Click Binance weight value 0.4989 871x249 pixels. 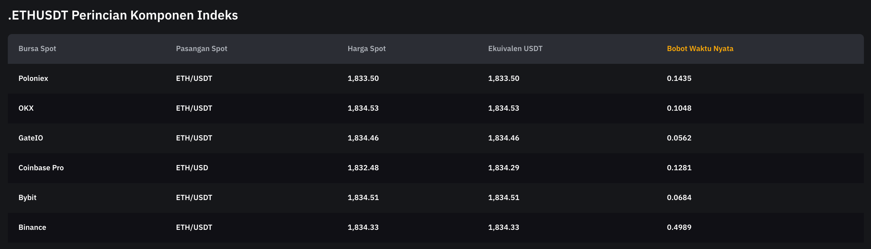679,227
